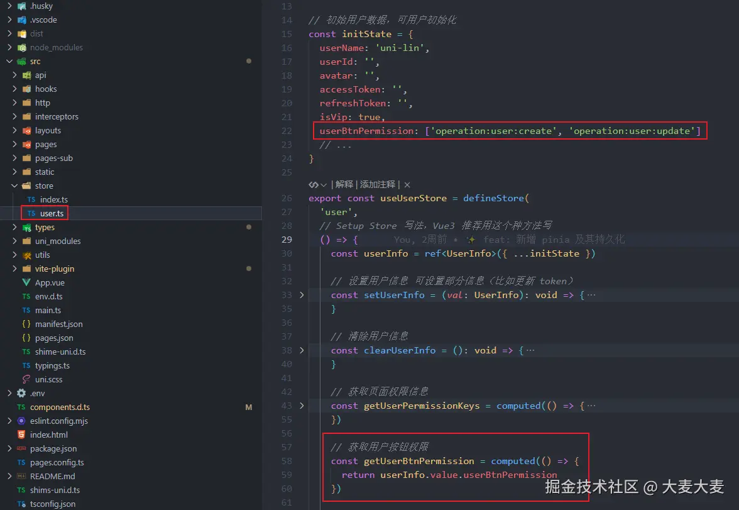Click the git blame annotation on line 29
Screen dimensions: 739x510
pyautogui.click(x=509, y=240)
